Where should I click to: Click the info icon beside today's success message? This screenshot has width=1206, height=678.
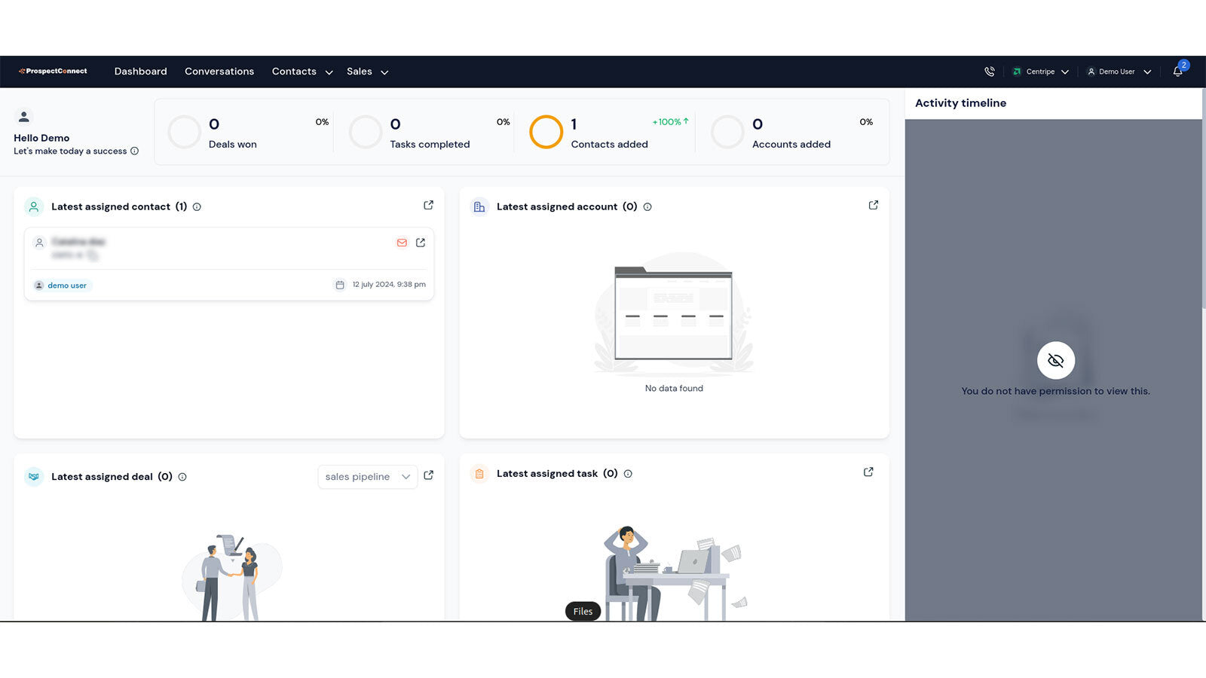click(x=134, y=151)
